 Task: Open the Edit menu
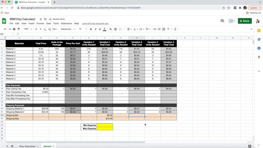pos(17,23)
